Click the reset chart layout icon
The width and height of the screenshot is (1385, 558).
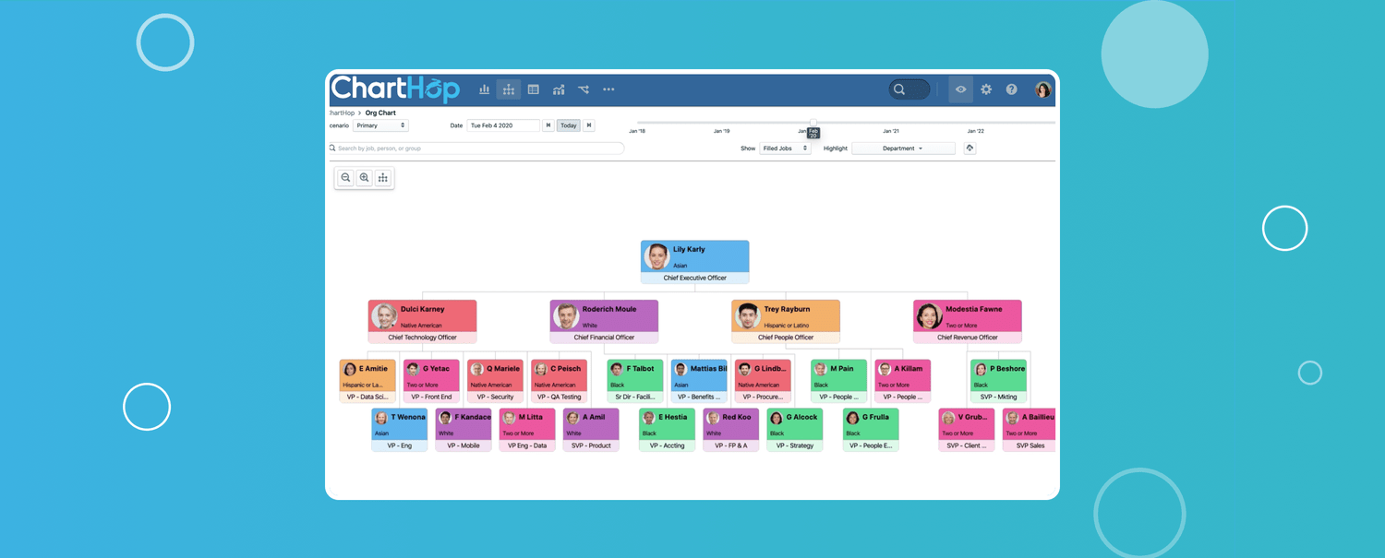pyautogui.click(x=383, y=178)
